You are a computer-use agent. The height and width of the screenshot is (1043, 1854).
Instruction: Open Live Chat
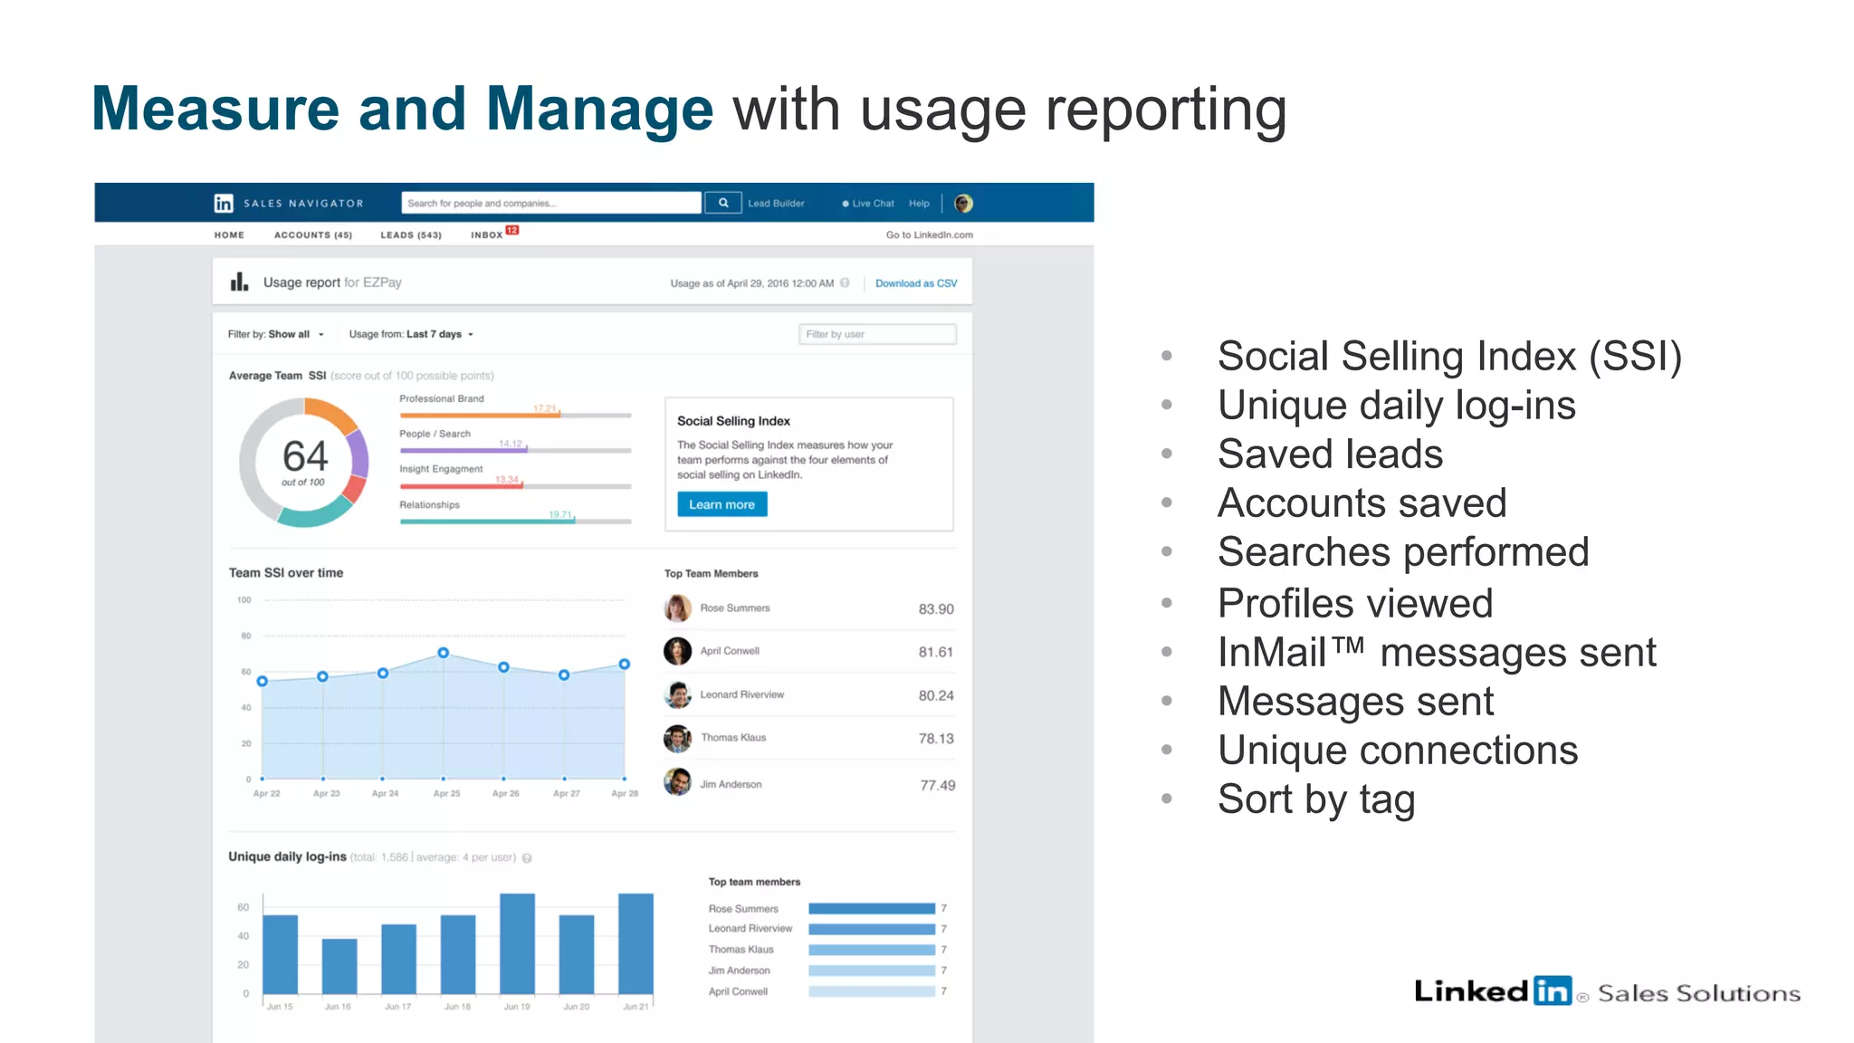[868, 204]
